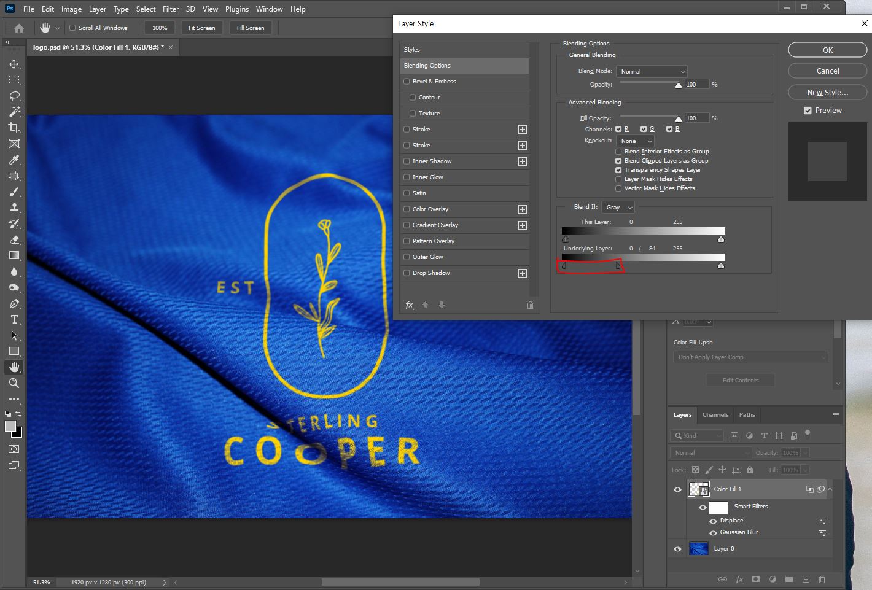
Task: Select the Eraser tool
Action: pos(14,239)
